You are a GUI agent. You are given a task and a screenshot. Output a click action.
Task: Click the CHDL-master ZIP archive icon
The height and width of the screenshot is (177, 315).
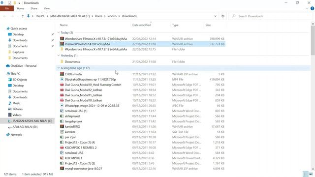tap(62, 74)
